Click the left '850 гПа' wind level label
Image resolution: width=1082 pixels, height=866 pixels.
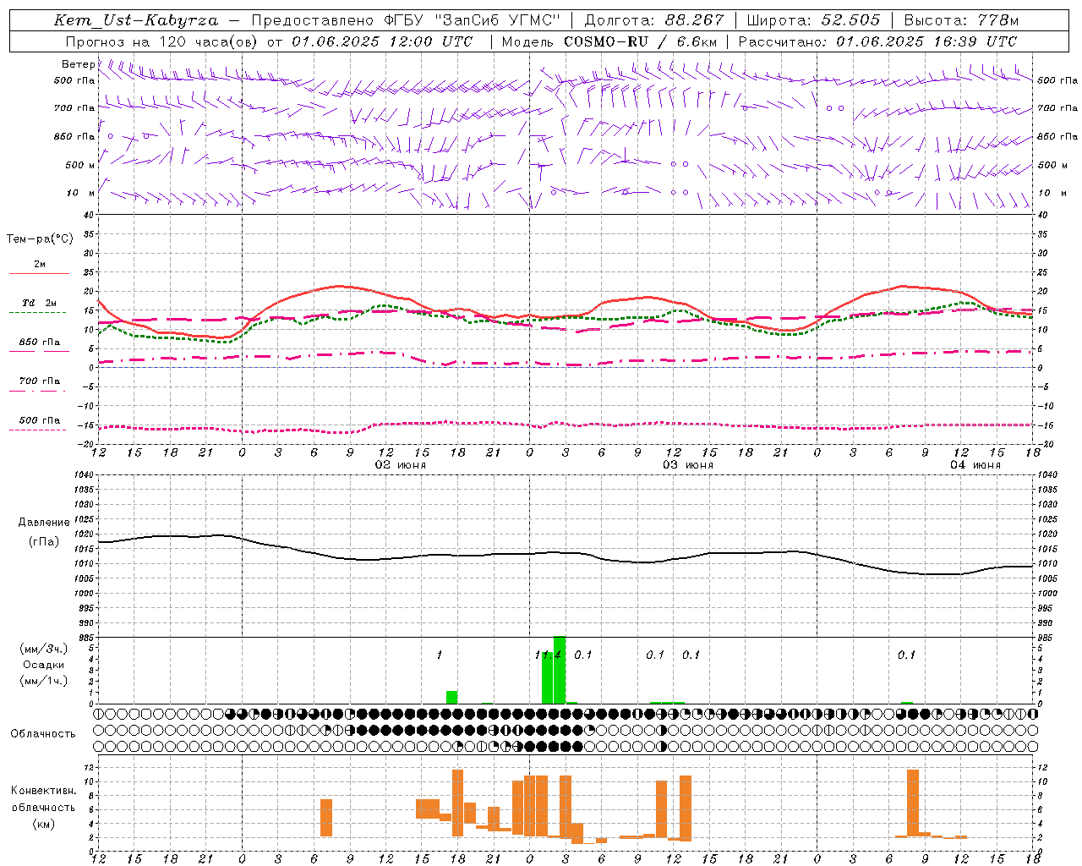click(x=74, y=136)
